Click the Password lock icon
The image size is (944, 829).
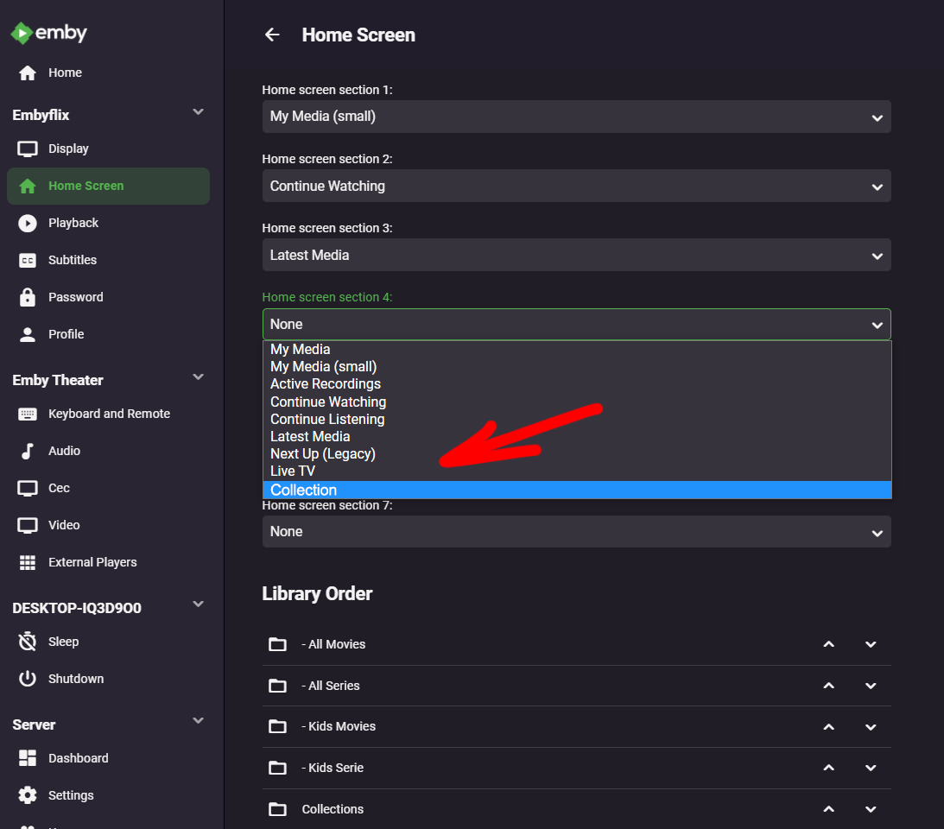tap(28, 297)
